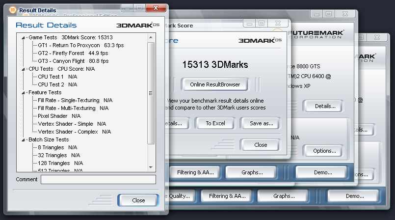The width and height of the screenshot is (395, 220).
Task: Select GT1 - Return To Proxycon row
Action: click(80, 45)
